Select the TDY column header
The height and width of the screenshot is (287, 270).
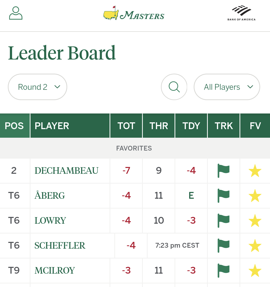[x=191, y=126]
